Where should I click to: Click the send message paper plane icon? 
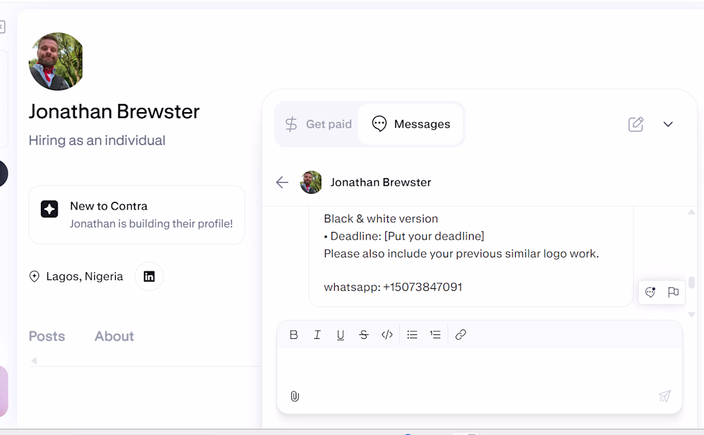pyautogui.click(x=665, y=396)
